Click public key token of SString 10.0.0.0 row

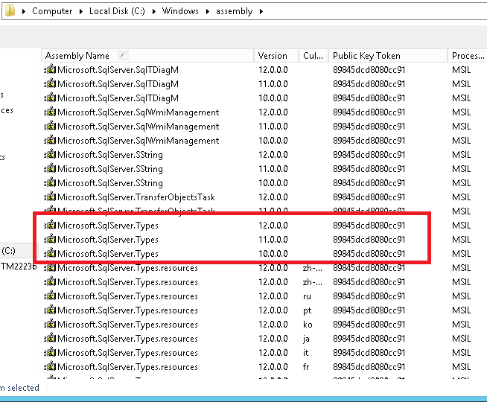pyautogui.click(x=369, y=183)
